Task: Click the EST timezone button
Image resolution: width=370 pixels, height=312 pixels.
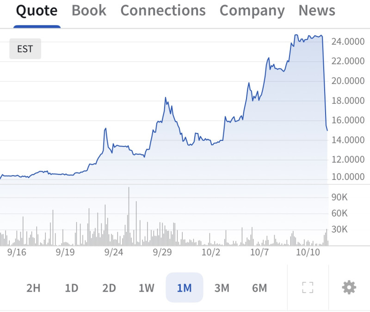Action: 25,49
